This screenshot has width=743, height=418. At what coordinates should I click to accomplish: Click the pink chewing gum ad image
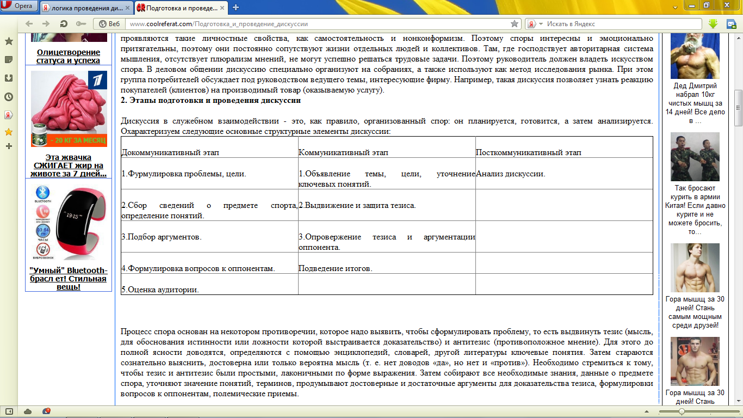[69, 109]
